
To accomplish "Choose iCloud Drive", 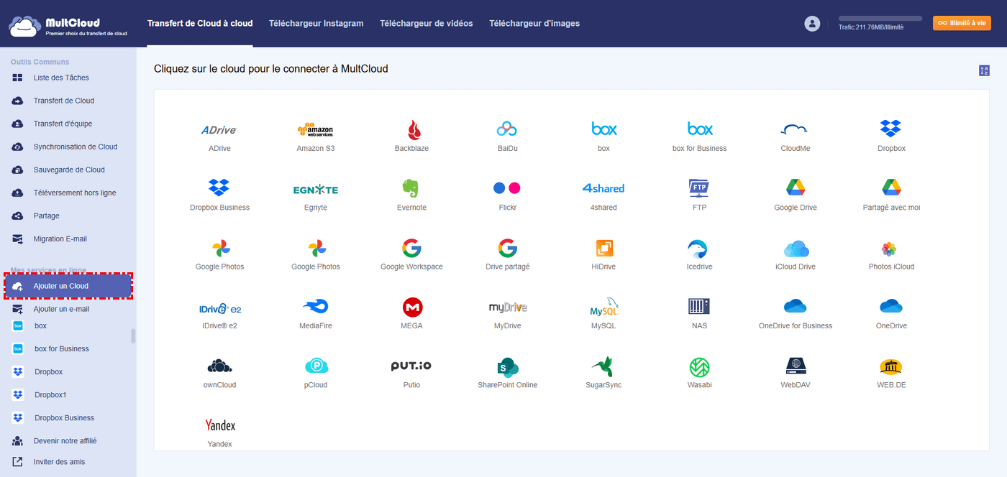I will [x=796, y=249].
